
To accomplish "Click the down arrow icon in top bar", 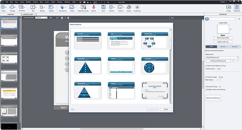I will 88,2.
